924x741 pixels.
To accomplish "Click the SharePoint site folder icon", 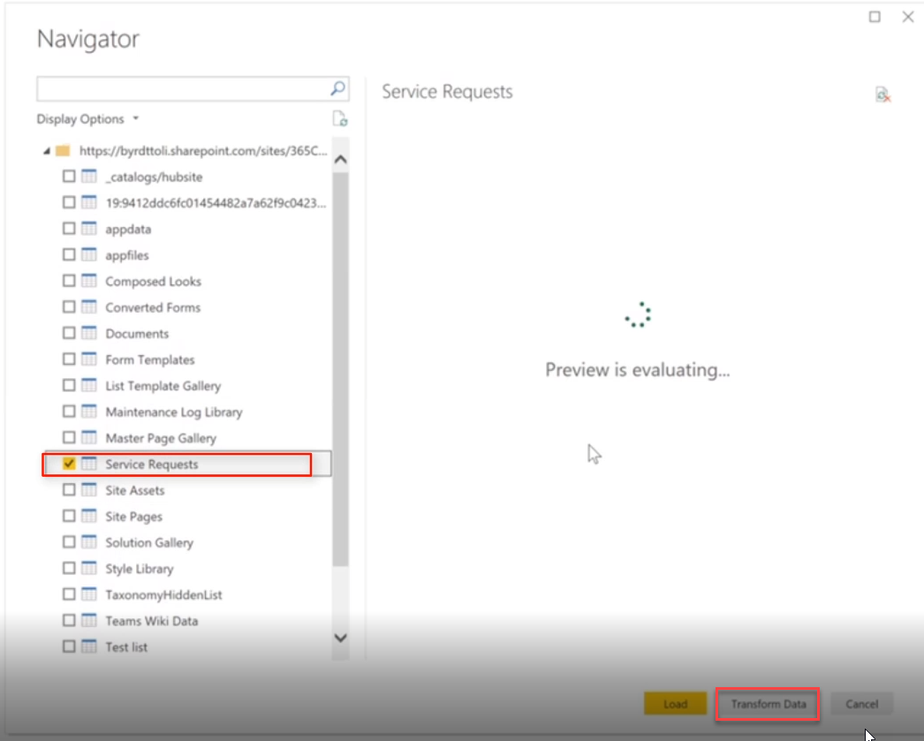I will tap(63, 151).
